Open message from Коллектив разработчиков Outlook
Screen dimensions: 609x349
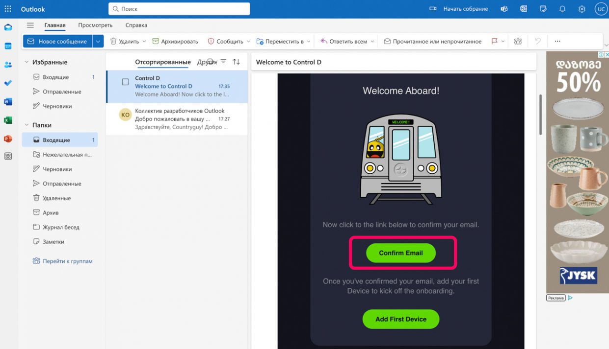177,119
